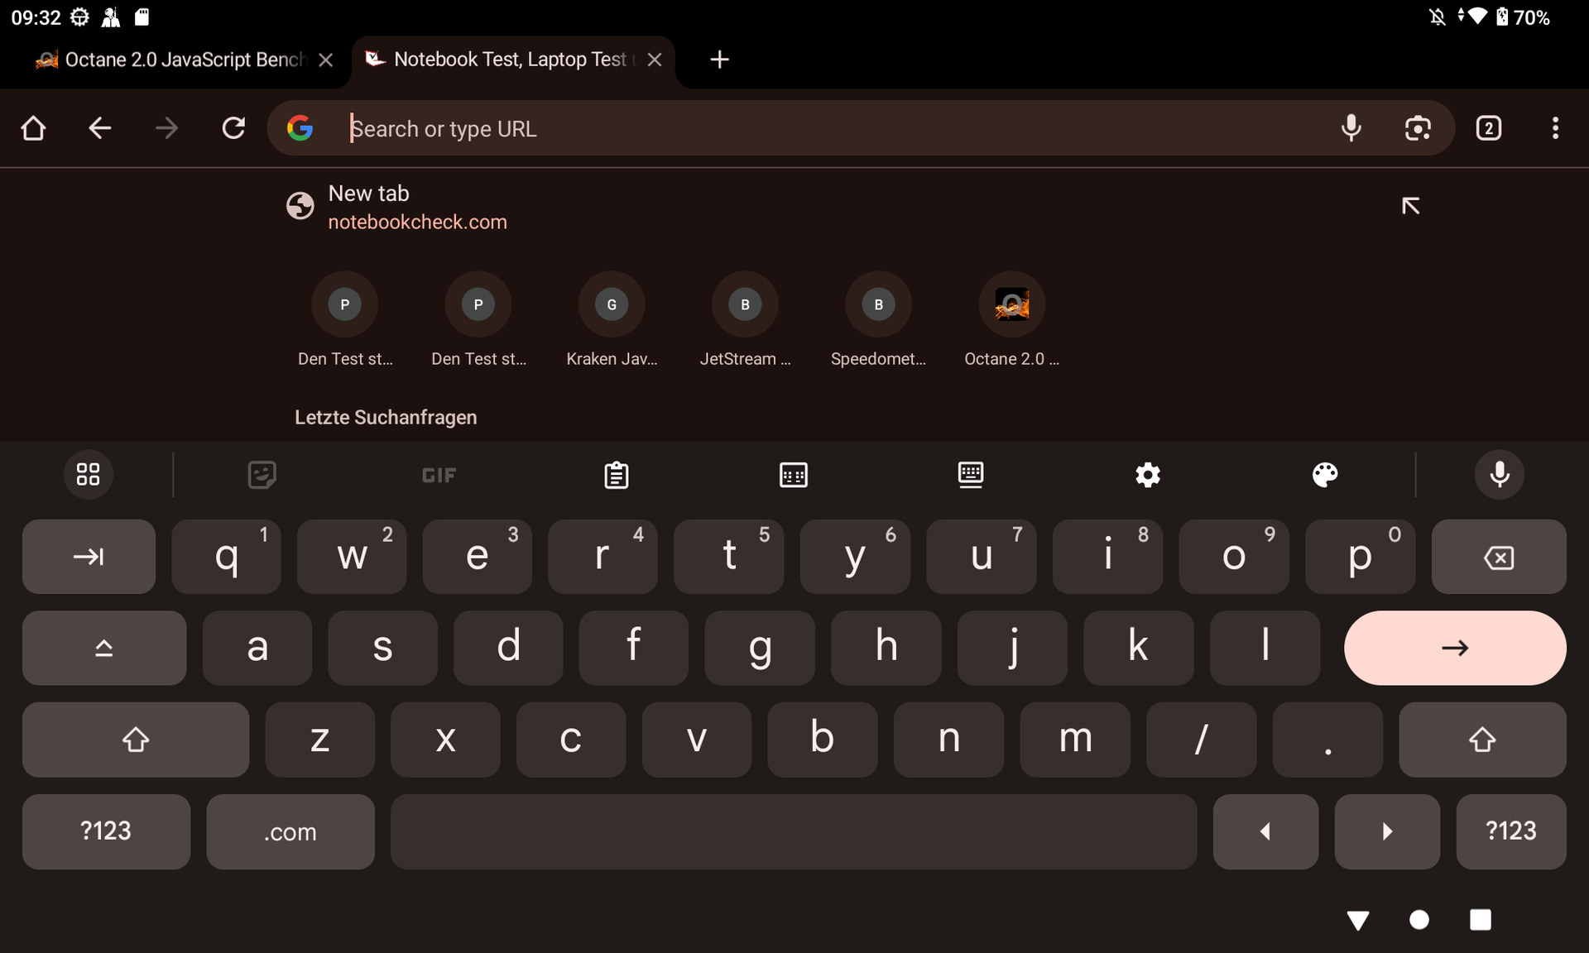Go to Chrome home page

[x=33, y=128]
